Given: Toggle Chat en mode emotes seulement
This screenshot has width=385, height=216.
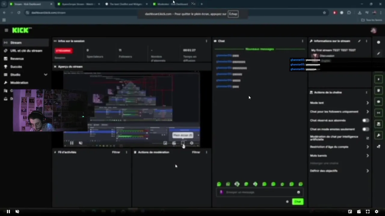Looking at the screenshot, I should pos(365,129).
